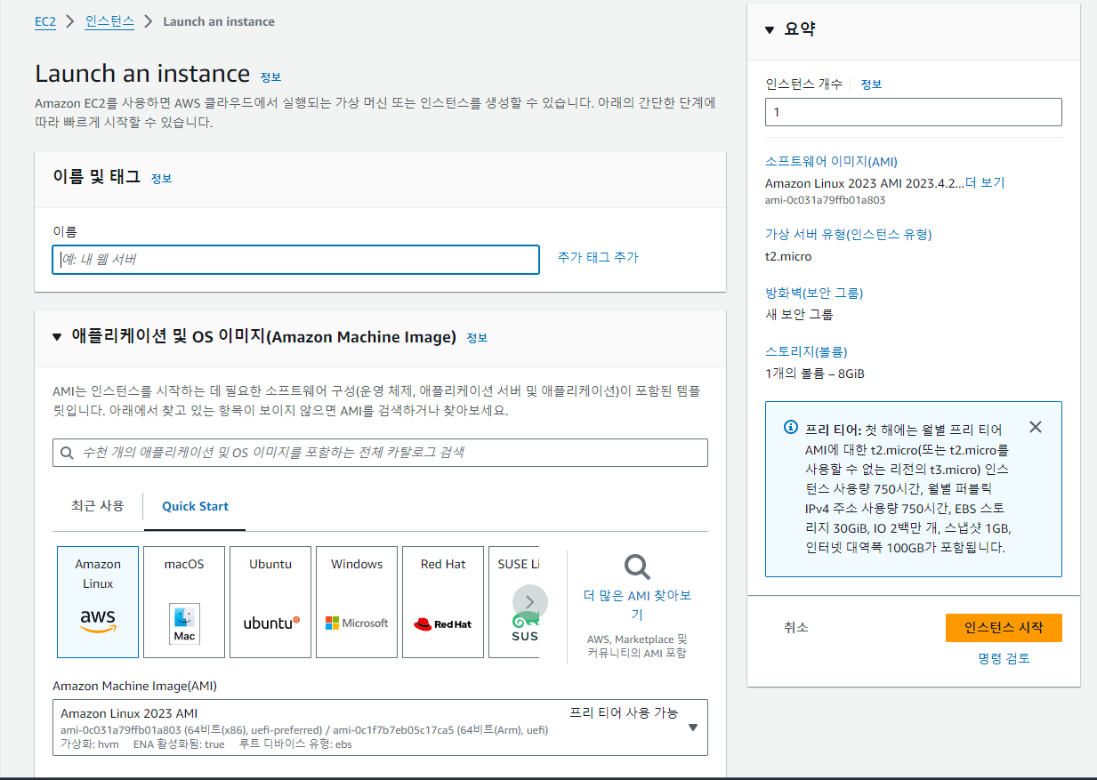The height and width of the screenshot is (780, 1097).
Task: Click the 1개의 볼륨 – 8GiB text
Action: click(815, 374)
